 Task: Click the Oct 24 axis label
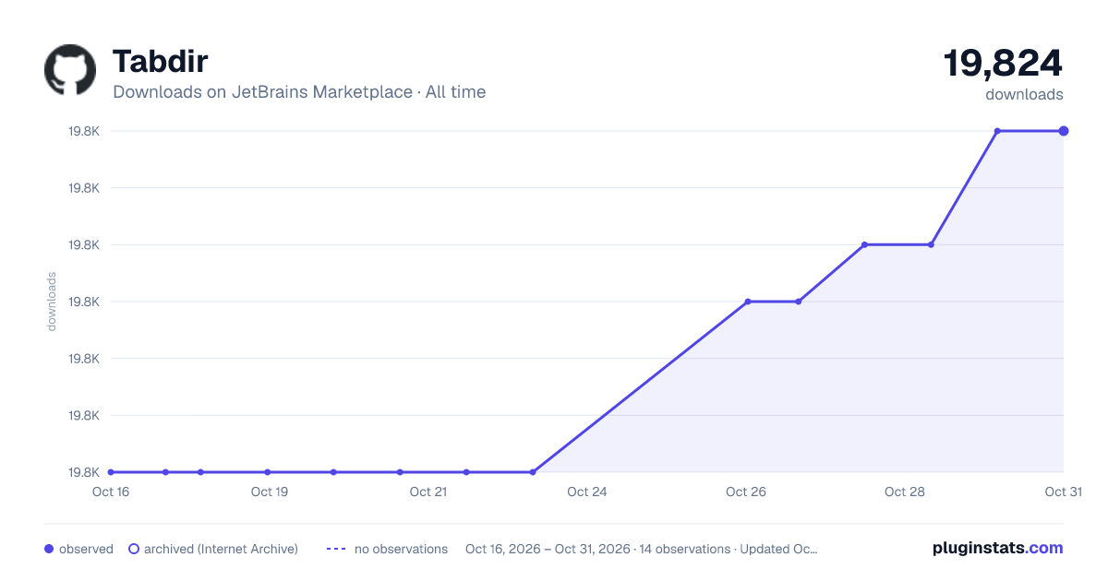tap(587, 492)
